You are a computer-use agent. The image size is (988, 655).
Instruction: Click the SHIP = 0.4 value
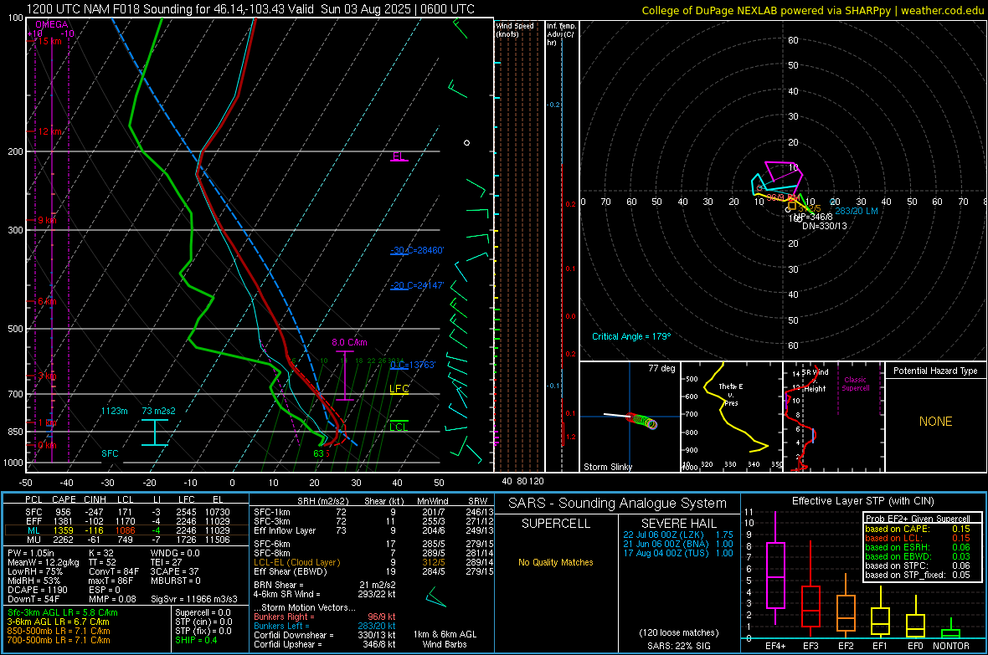click(x=196, y=640)
